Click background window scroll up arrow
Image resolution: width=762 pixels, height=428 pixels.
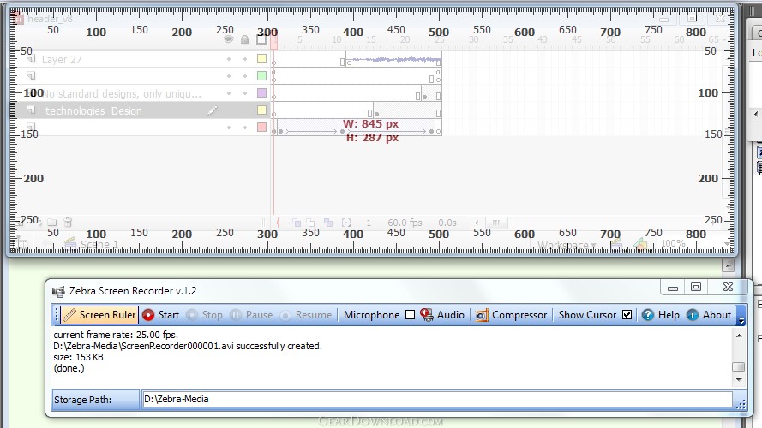[x=728, y=265]
